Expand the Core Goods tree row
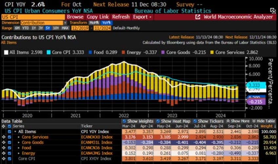 [x=19, y=142]
